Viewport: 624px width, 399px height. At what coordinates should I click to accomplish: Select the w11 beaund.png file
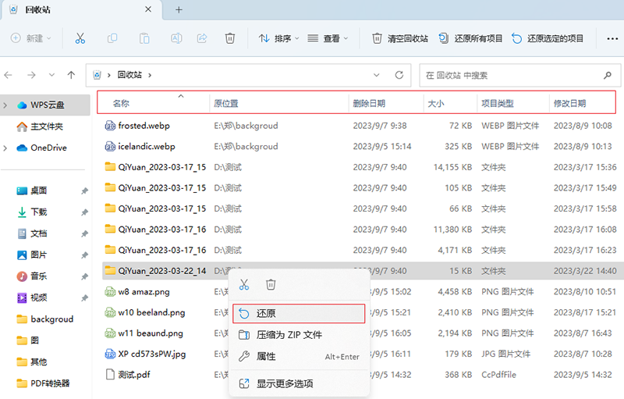[151, 333]
